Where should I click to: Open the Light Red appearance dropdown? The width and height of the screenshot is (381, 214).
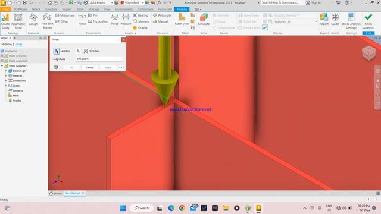coord(143,2)
